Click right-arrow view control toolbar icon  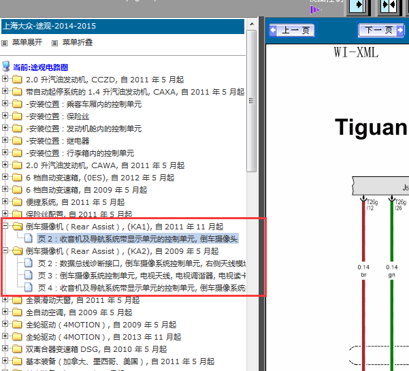pyautogui.click(x=358, y=5)
